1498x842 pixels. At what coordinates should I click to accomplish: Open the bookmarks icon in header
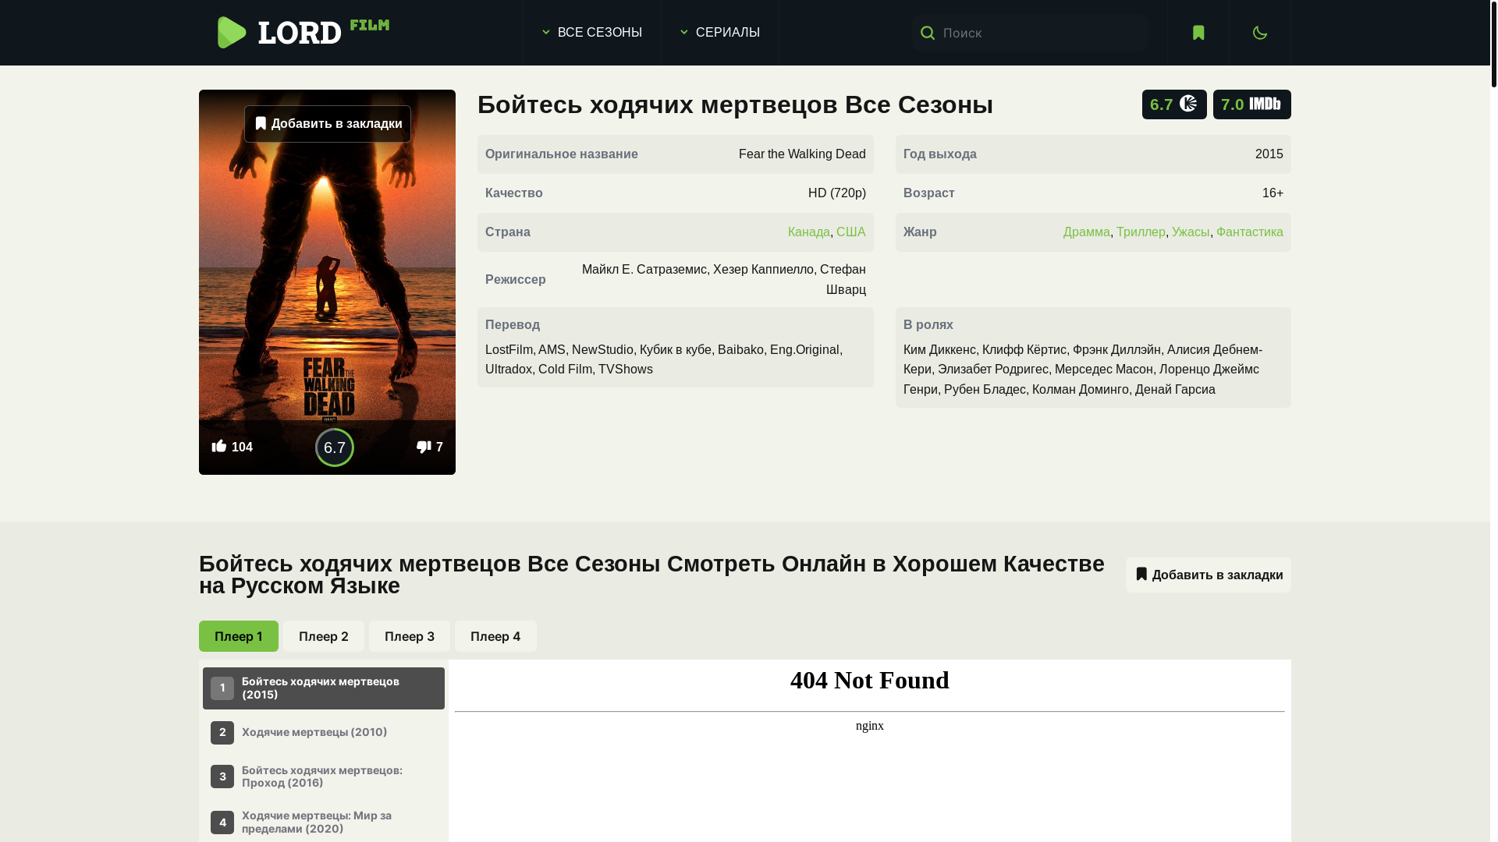tap(1198, 33)
